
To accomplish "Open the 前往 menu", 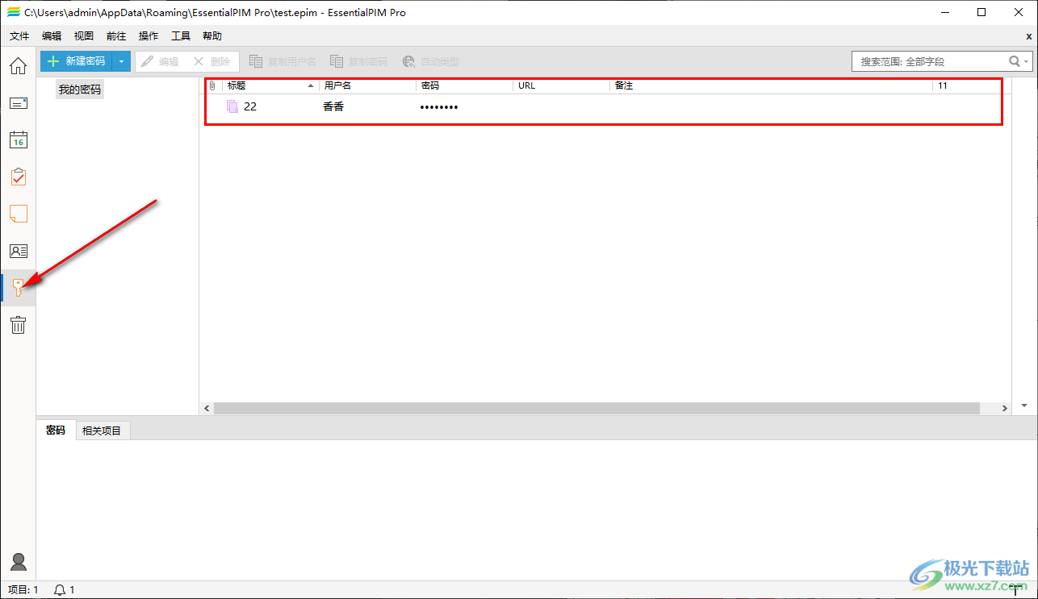I will coord(116,36).
